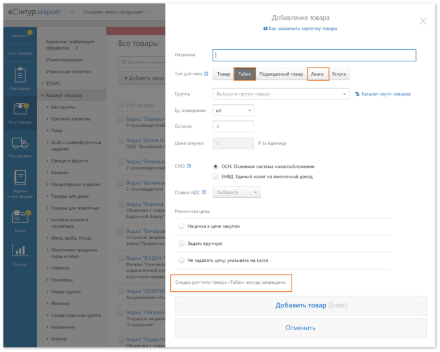Image resolution: width=440 pixels, height=352 pixels.
Task: Open Учет товаров in the sidebar
Action: (x=20, y=53)
